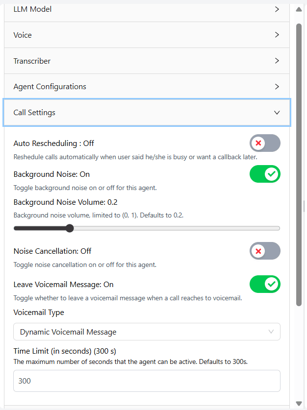This screenshot has width=307, height=410.
Task: Click the scrollbar down arrow
Action: click(299, 403)
